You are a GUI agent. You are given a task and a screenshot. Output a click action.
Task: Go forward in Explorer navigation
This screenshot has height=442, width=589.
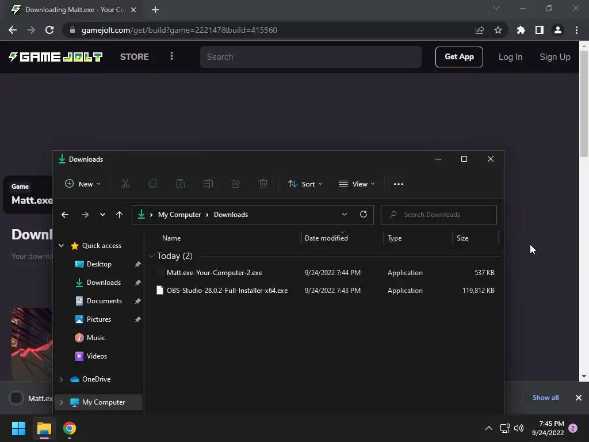point(85,215)
